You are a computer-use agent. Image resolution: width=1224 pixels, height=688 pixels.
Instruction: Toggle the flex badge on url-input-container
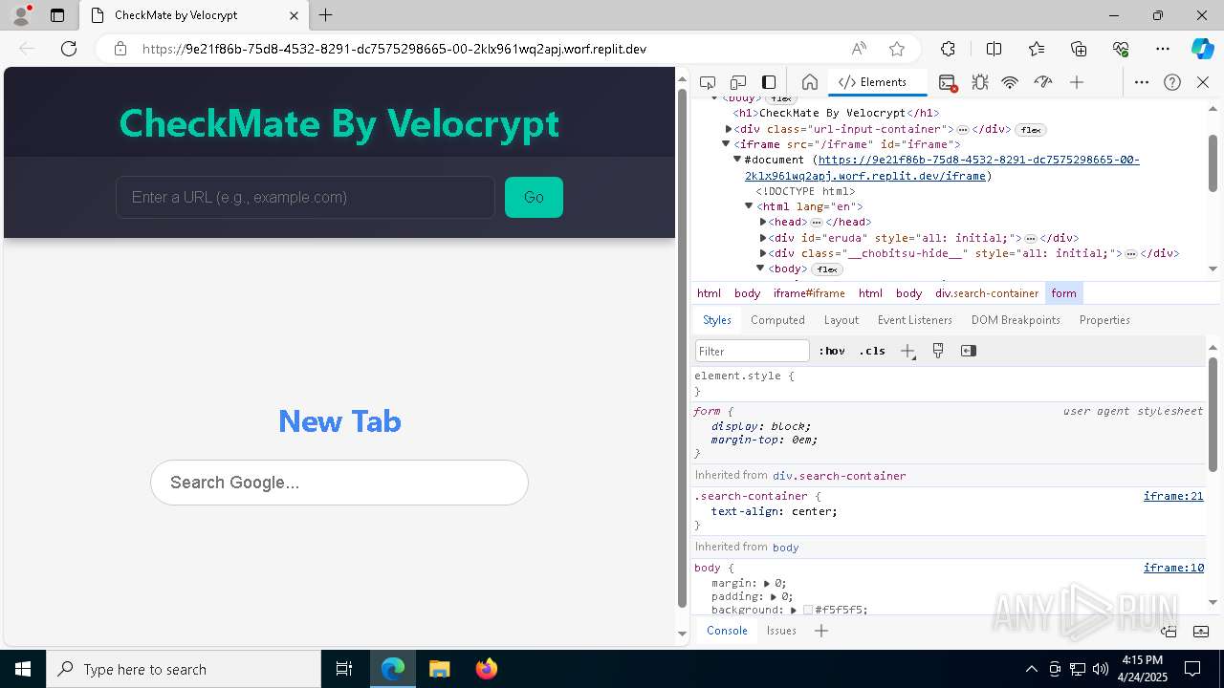click(x=1030, y=129)
